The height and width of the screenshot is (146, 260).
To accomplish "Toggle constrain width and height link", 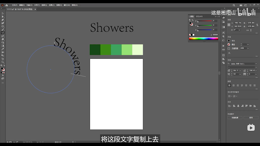I will (257, 25).
